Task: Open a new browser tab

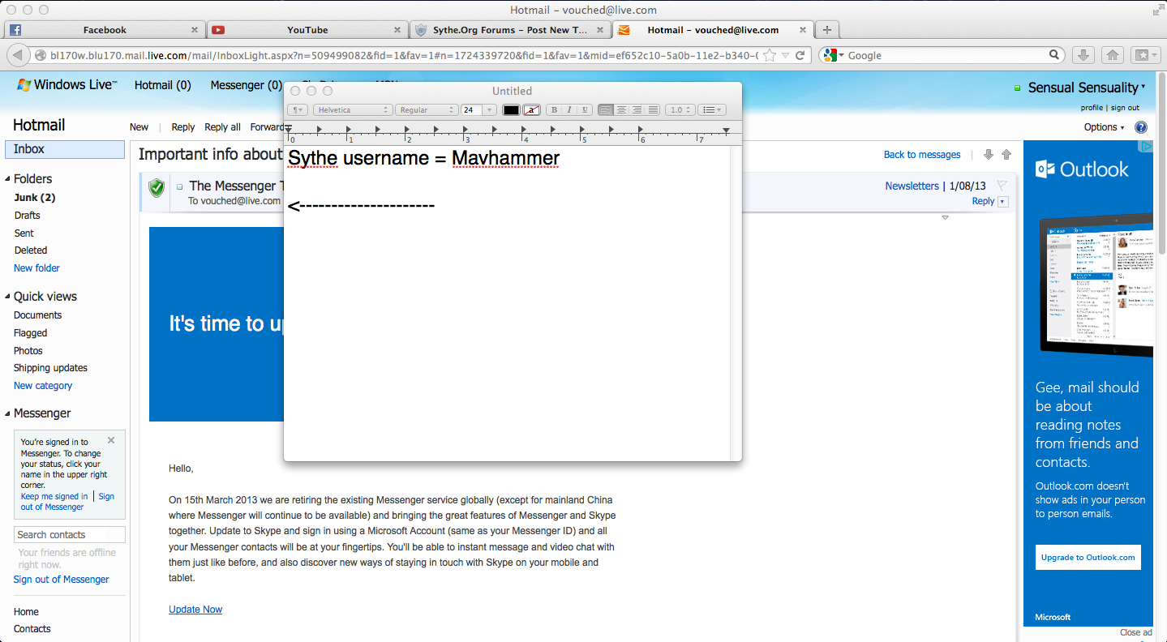Action: (x=826, y=30)
